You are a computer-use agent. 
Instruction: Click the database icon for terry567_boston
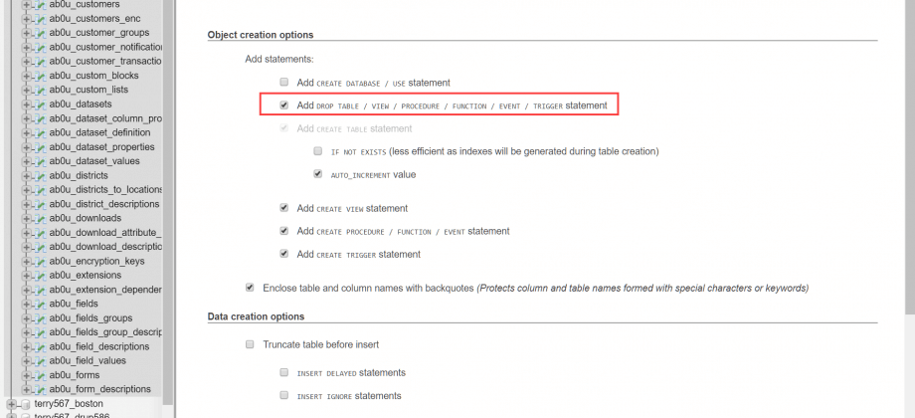click(25, 404)
